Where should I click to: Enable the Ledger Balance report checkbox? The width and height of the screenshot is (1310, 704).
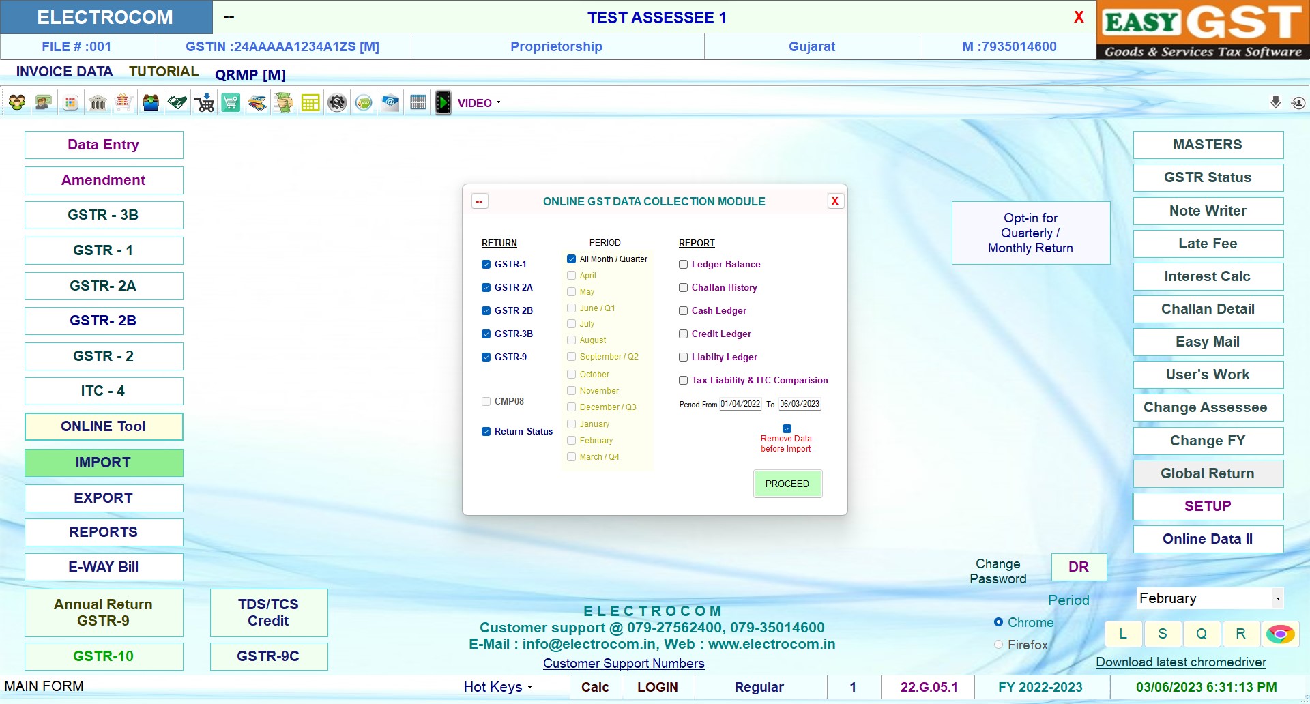coord(683,265)
